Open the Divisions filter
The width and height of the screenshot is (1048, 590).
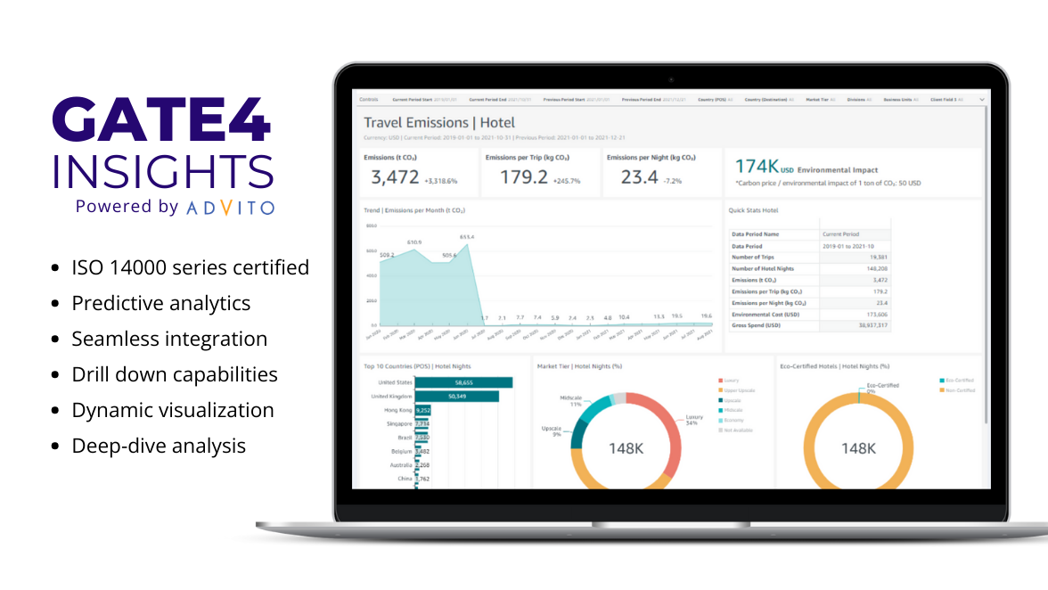tap(859, 100)
